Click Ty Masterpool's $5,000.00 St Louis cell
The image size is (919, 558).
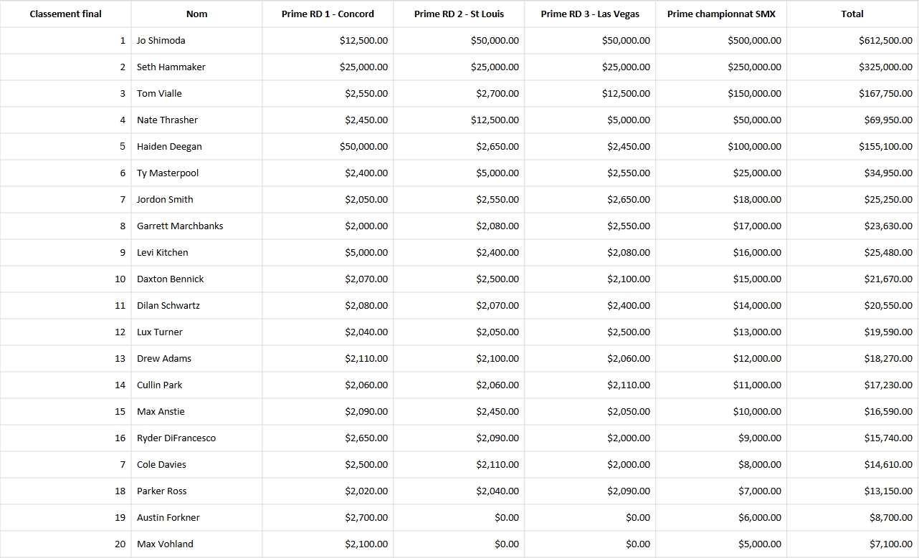pos(459,173)
